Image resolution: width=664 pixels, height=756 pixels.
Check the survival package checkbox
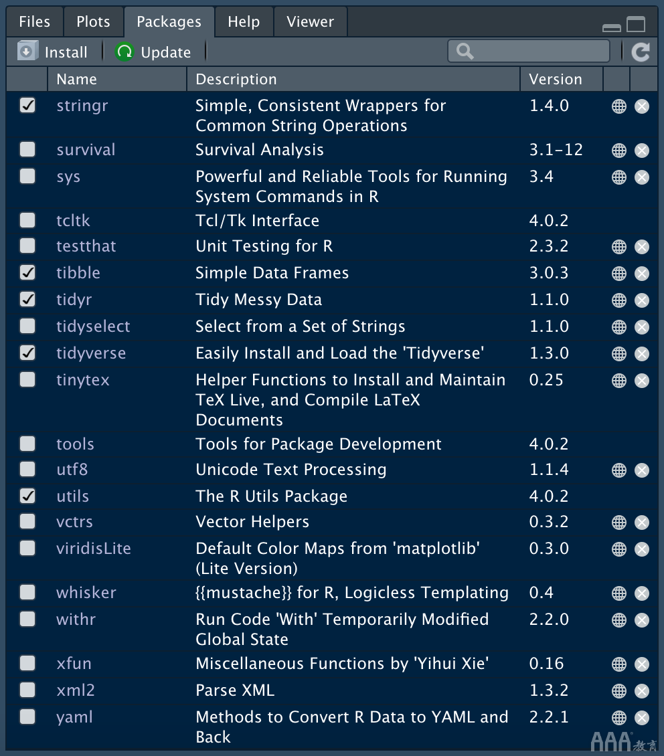coord(27,149)
